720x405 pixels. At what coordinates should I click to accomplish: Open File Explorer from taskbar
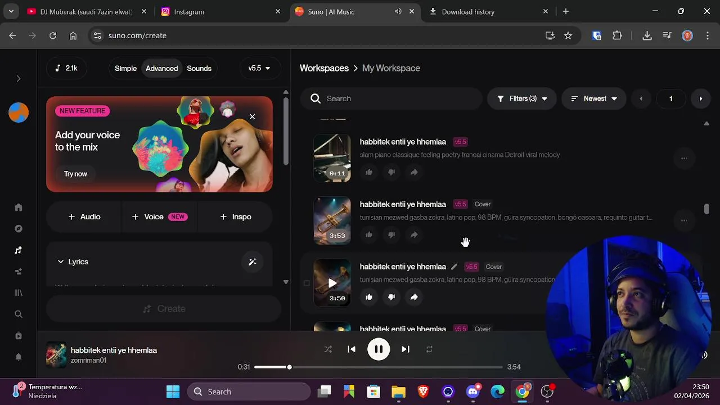click(398, 391)
